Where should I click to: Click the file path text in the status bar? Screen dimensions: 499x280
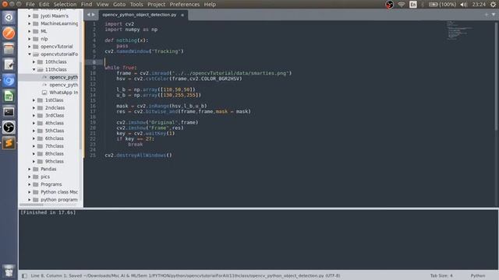click(212, 275)
